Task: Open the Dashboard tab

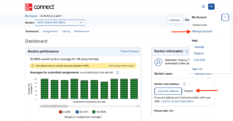Action: [x=32, y=31]
